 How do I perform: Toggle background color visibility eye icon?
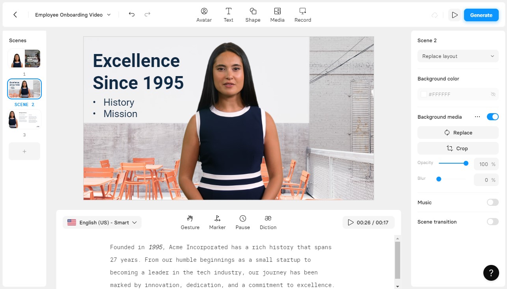point(493,94)
